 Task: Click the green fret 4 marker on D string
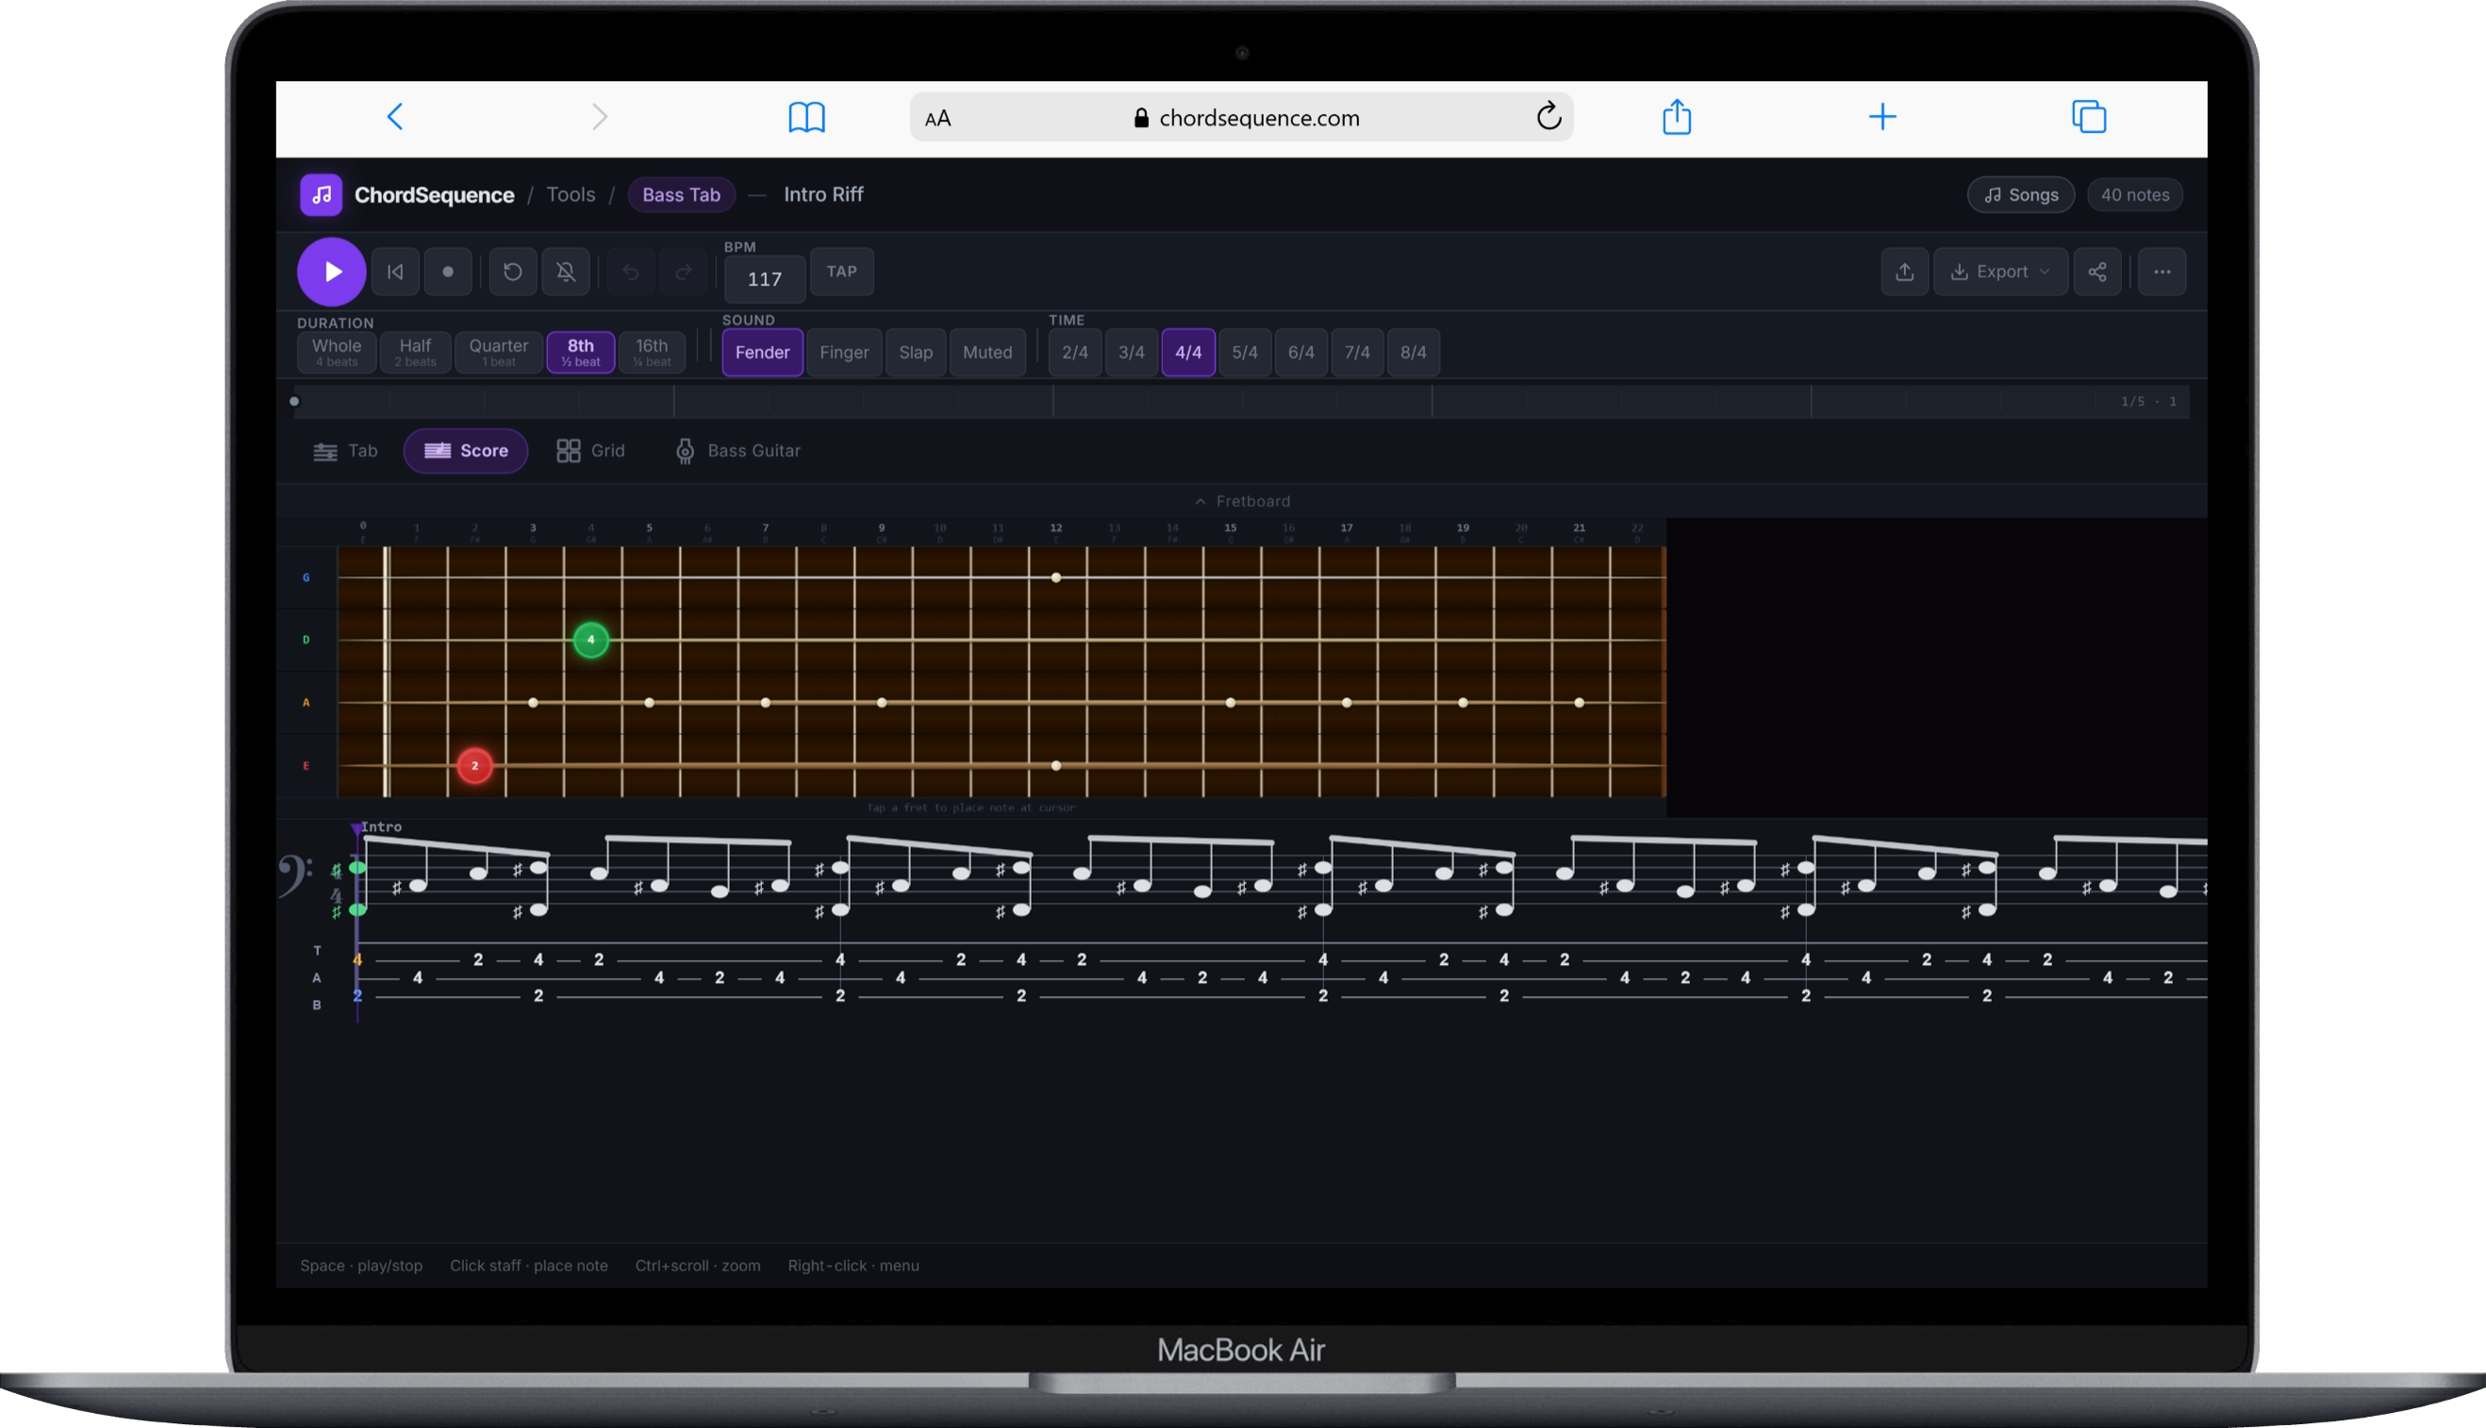coord(590,639)
